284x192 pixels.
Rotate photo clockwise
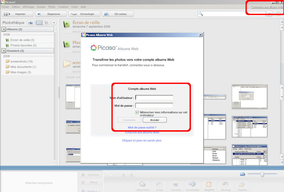coord(131,175)
